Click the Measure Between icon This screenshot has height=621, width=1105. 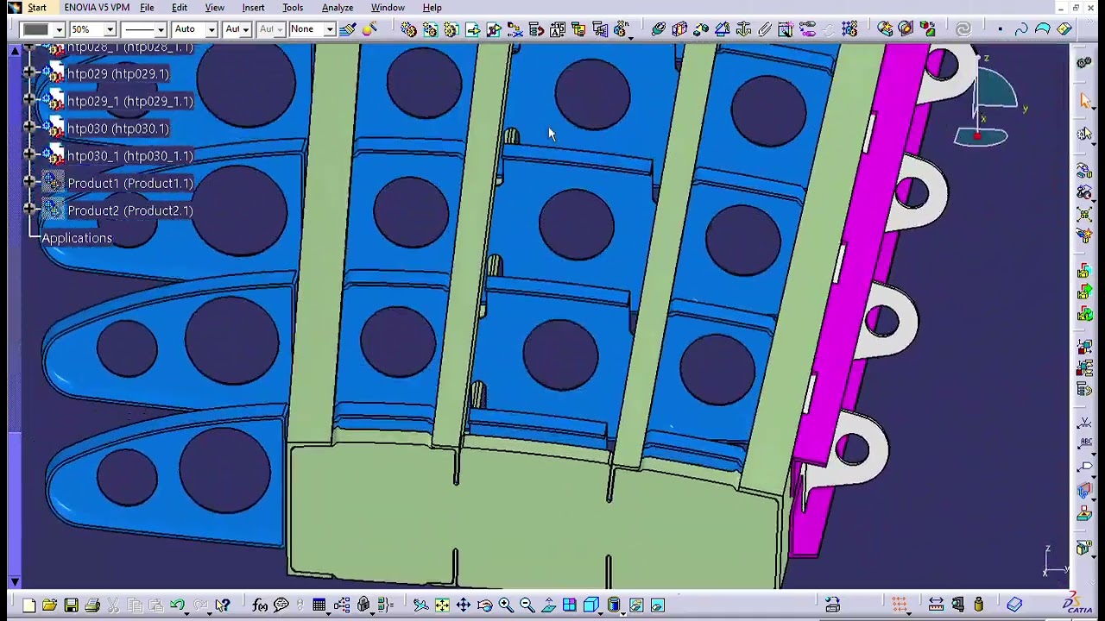[936, 605]
